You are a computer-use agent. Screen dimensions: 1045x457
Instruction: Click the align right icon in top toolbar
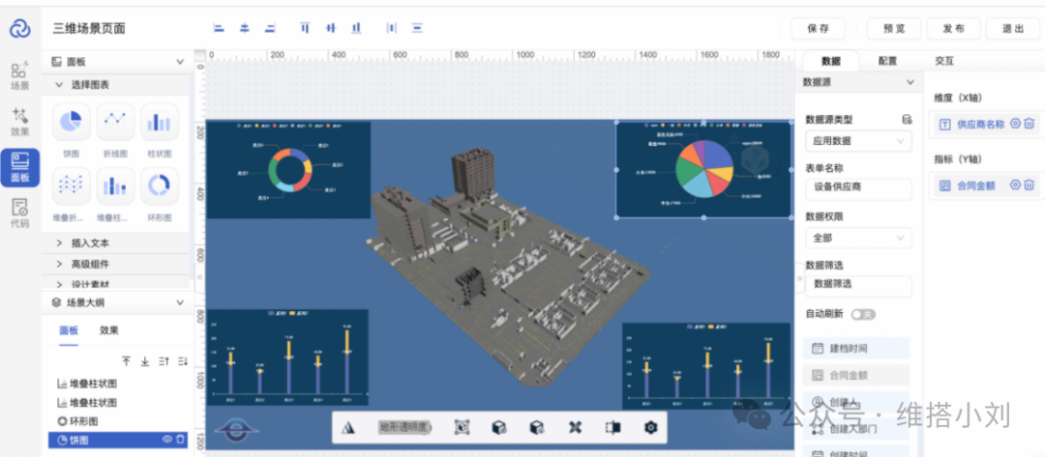point(270,28)
